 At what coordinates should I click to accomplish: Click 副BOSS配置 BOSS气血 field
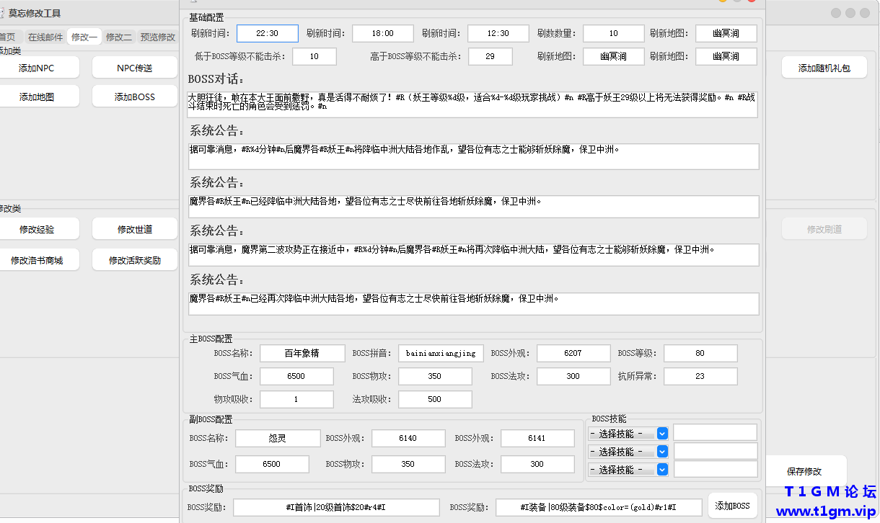(272, 464)
